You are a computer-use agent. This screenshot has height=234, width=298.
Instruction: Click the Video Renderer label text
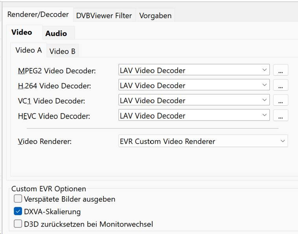(45, 141)
